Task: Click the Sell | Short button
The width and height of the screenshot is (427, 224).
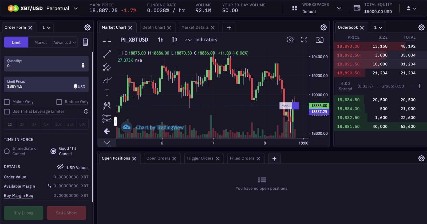Action: 66,213
